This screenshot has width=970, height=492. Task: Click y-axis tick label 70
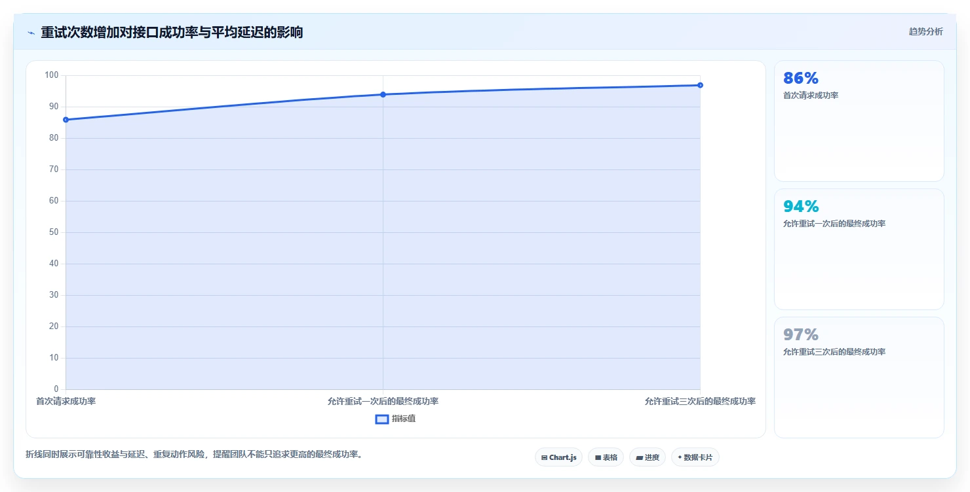(54, 169)
